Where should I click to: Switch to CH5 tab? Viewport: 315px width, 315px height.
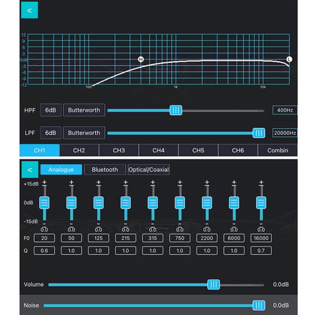click(198, 150)
